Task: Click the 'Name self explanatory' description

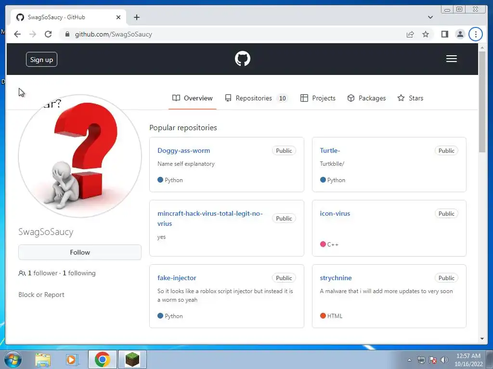Action: (x=186, y=164)
